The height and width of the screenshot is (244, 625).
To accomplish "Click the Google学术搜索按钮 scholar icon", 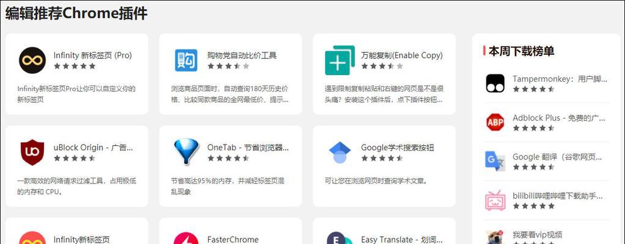I will point(340,152).
